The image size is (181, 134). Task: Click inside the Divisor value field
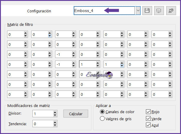(x=42, y=114)
